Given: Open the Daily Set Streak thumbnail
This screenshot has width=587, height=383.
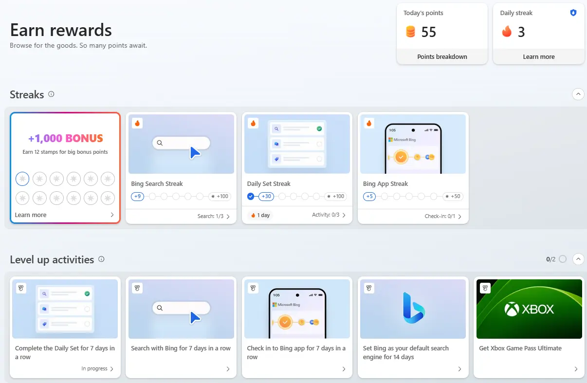Looking at the screenshot, I should [x=297, y=144].
